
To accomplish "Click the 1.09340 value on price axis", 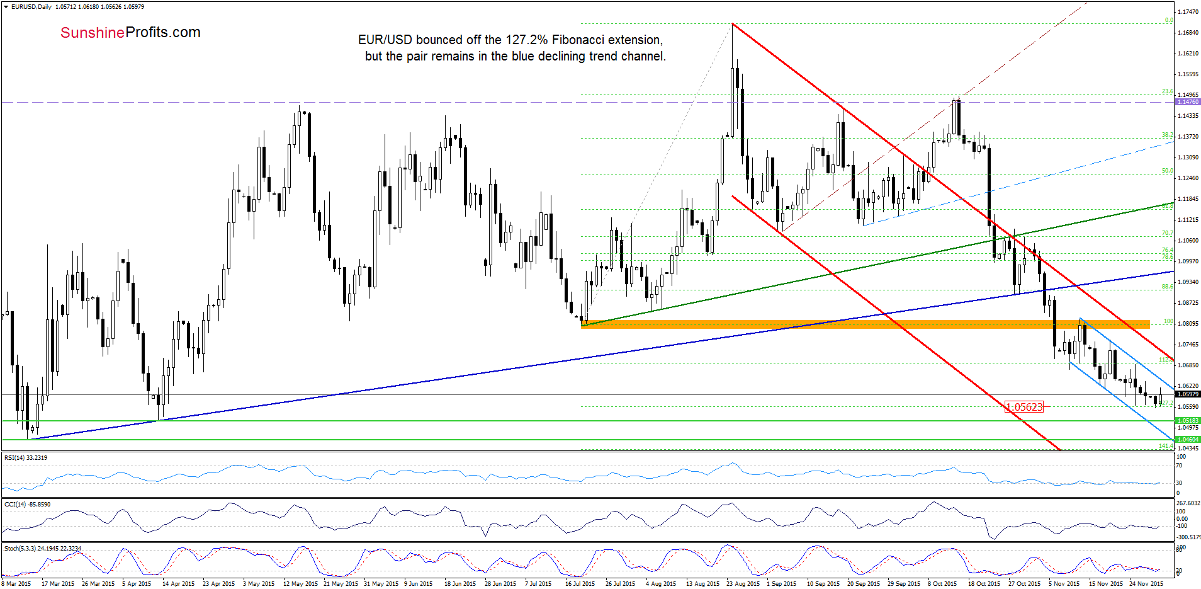I will click(1188, 282).
